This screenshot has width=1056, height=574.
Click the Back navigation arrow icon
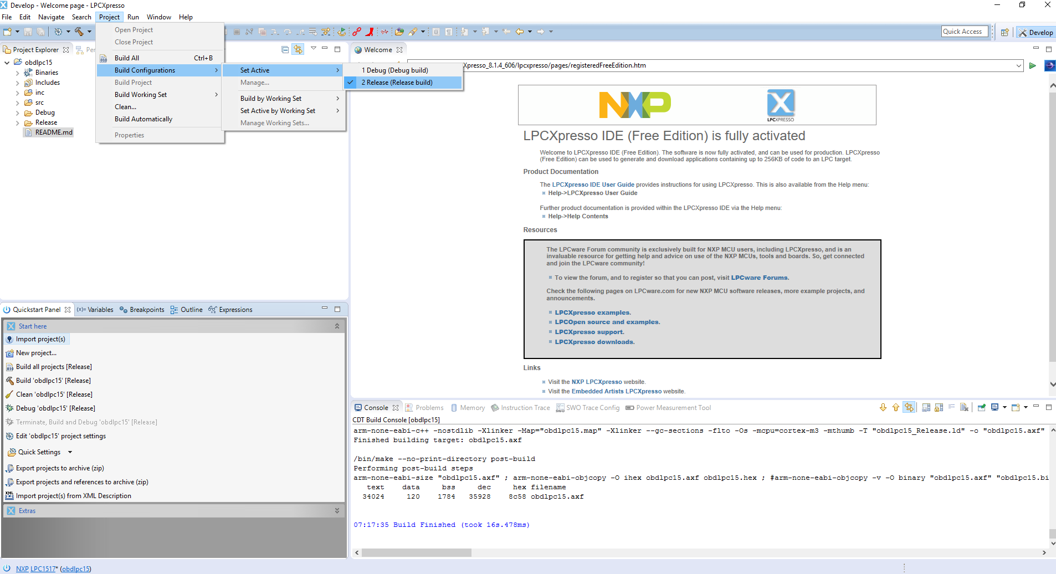coord(520,32)
